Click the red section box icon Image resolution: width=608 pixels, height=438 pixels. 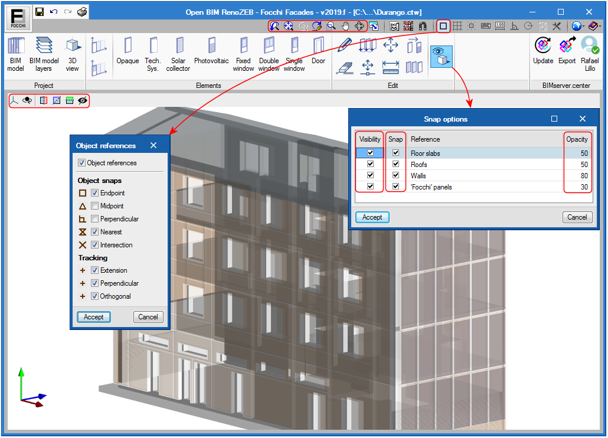(x=44, y=101)
